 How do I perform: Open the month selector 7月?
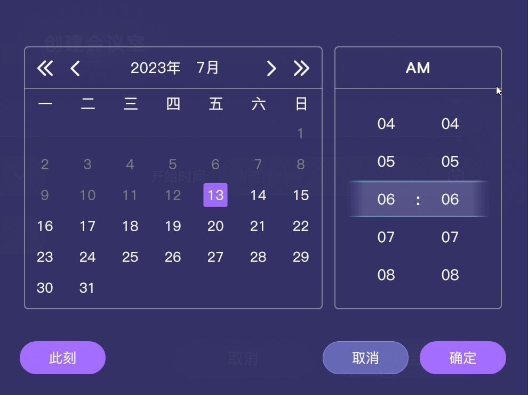click(x=207, y=68)
